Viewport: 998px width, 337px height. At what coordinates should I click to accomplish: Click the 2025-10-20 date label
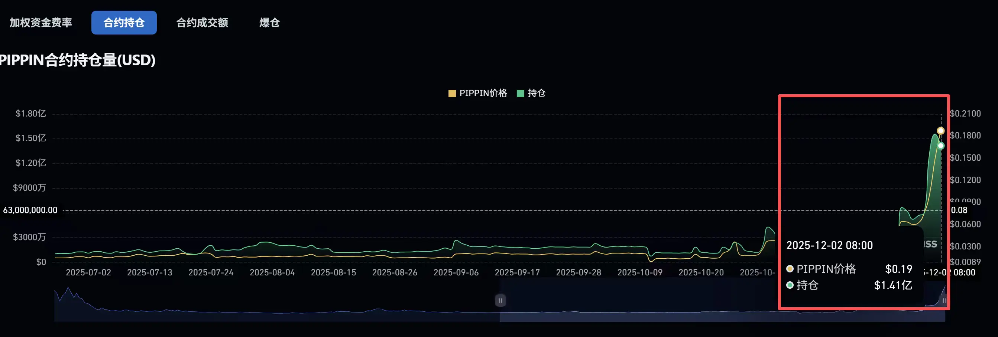[x=701, y=272]
